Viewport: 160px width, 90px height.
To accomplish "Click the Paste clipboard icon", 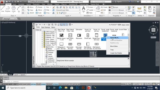I will point(150,9).
